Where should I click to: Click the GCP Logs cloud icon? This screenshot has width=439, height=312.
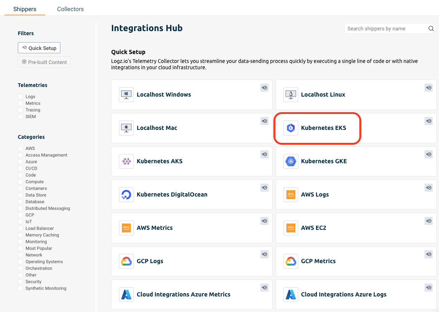[x=126, y=261]
